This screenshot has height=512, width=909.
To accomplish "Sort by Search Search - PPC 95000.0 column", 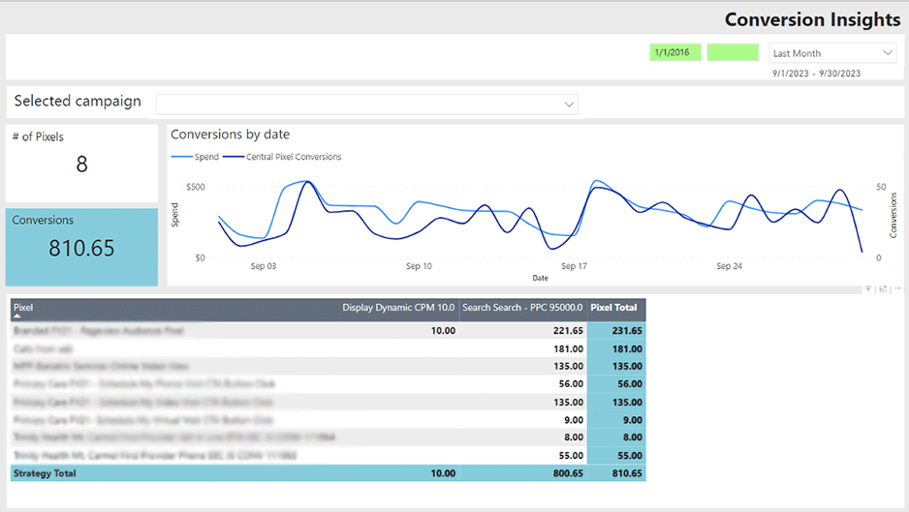I will [x=522, y=308].
